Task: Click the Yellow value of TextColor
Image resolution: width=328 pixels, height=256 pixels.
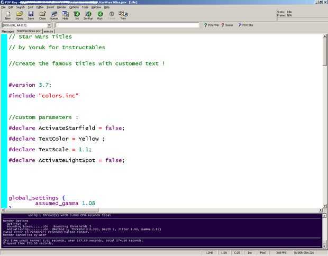Action: pyautogui.click(x=88, y=139)
